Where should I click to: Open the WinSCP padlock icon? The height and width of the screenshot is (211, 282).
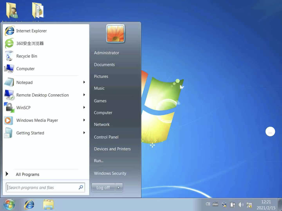tap(9, 107)
